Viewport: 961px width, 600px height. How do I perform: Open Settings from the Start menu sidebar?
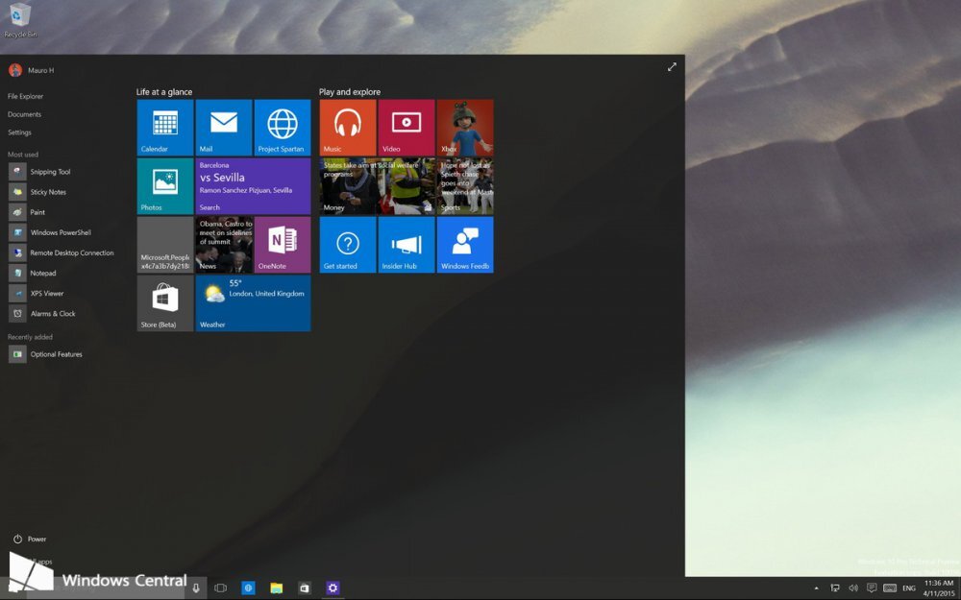(22, 132)
